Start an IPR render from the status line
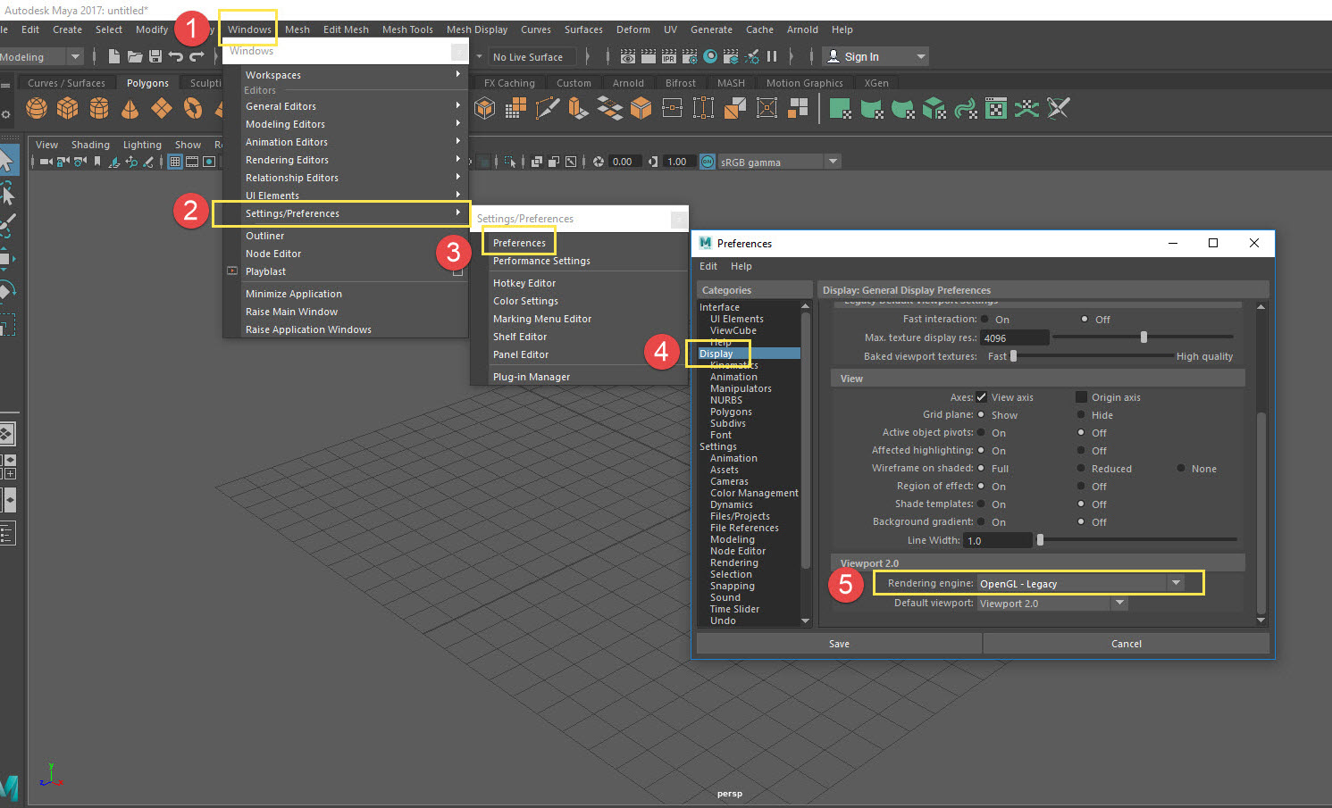1332x808 pixels. click(x=668, y=55)
